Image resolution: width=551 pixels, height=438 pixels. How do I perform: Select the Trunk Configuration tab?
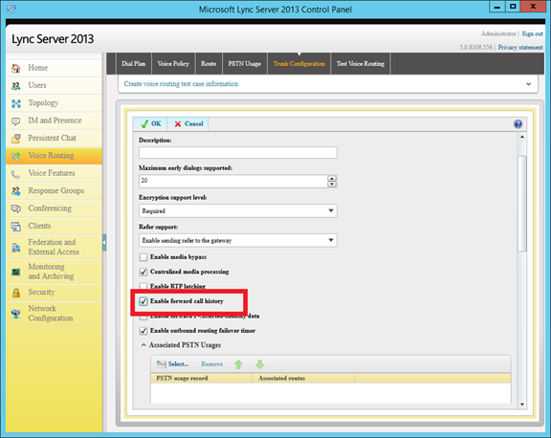[298, 63]
